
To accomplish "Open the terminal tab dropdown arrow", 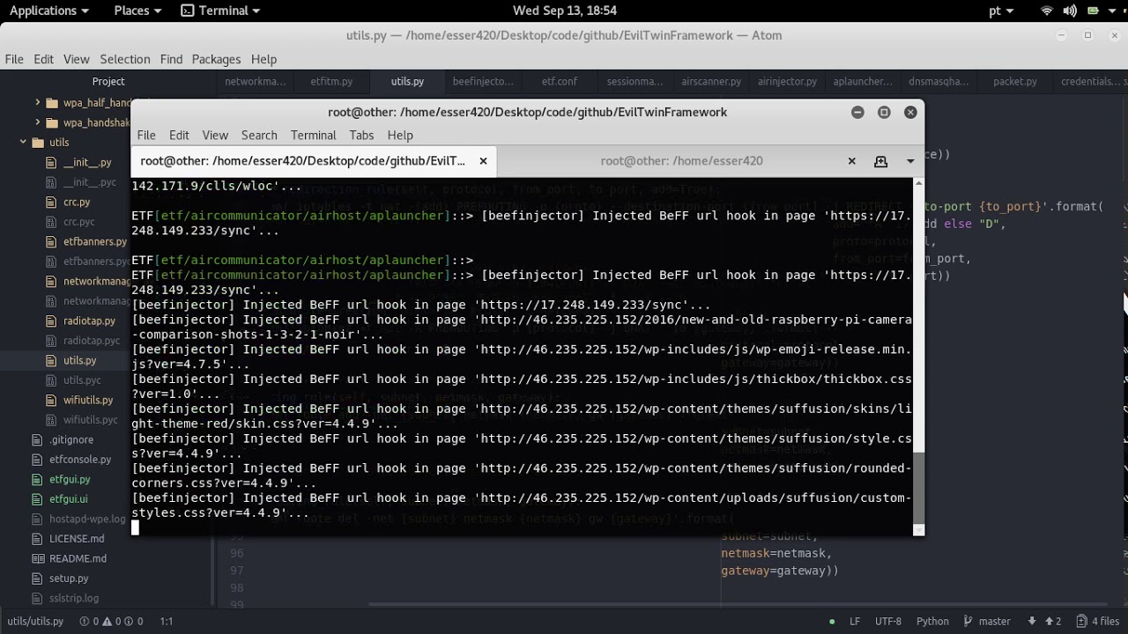I will [x=909, y=161].
